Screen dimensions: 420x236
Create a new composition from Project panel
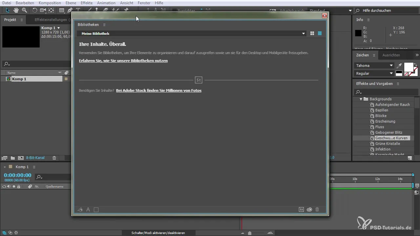(21, 158)
